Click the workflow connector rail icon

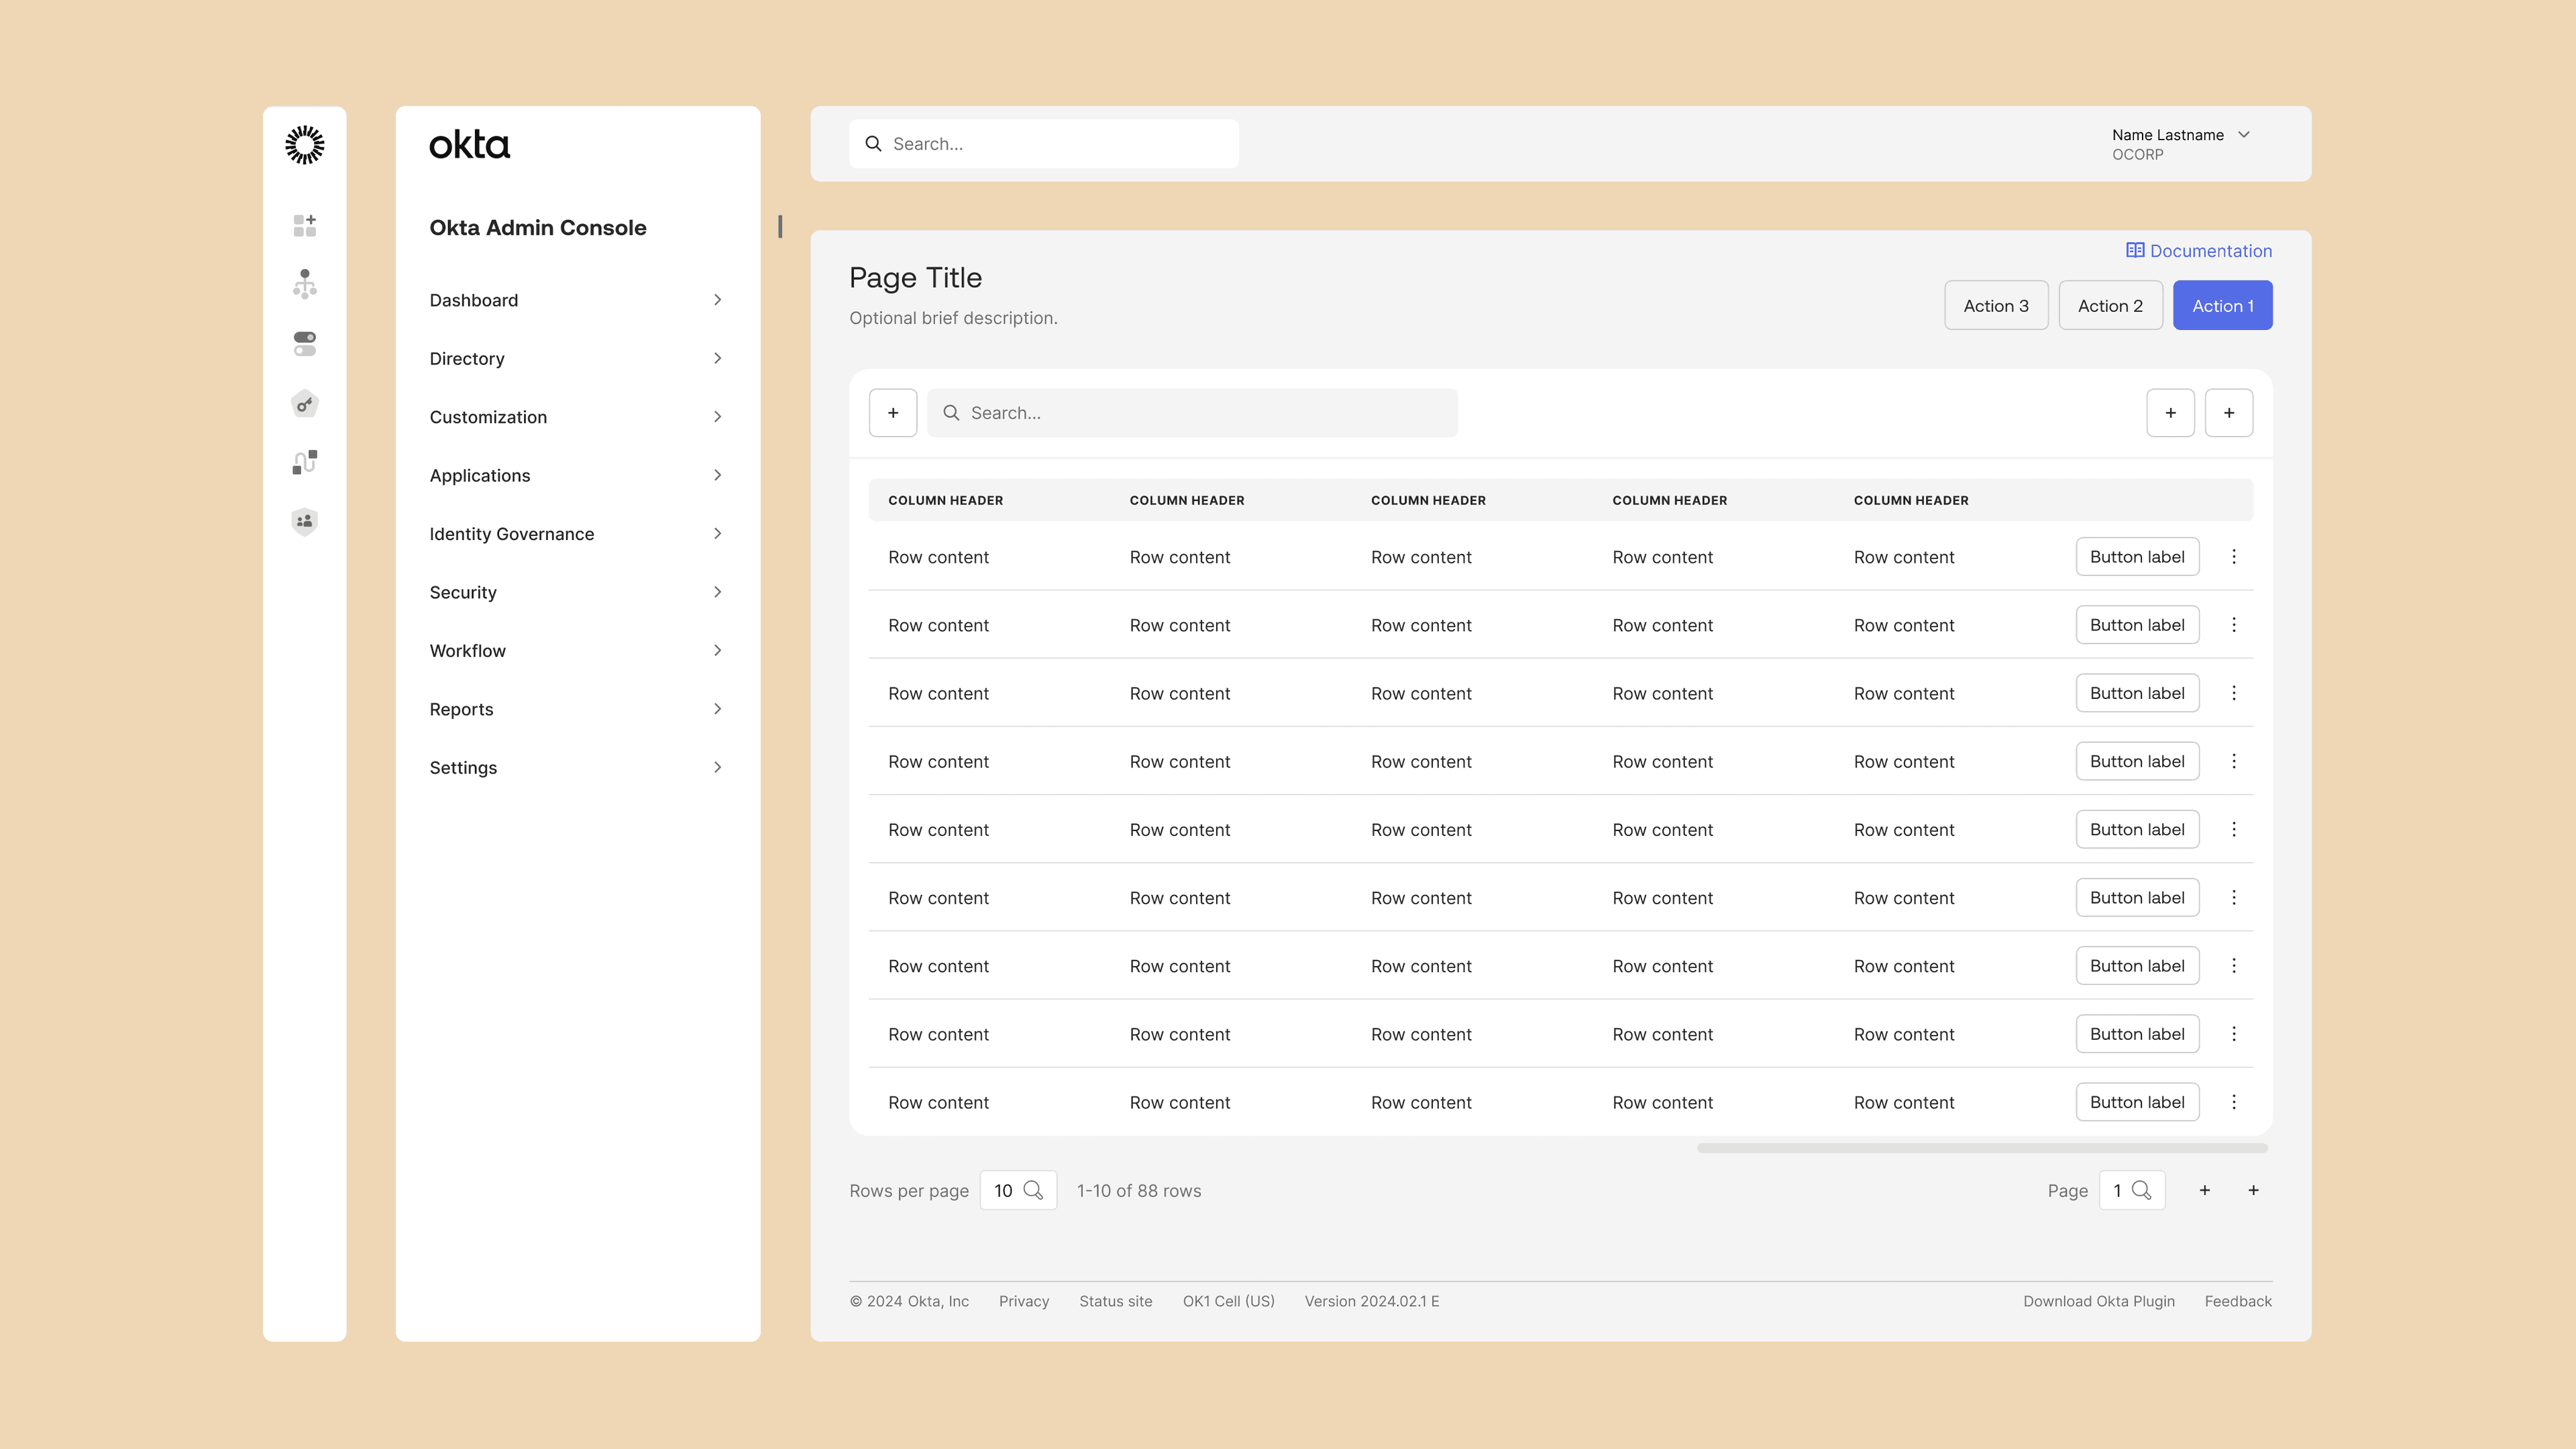tap(304, 462)
